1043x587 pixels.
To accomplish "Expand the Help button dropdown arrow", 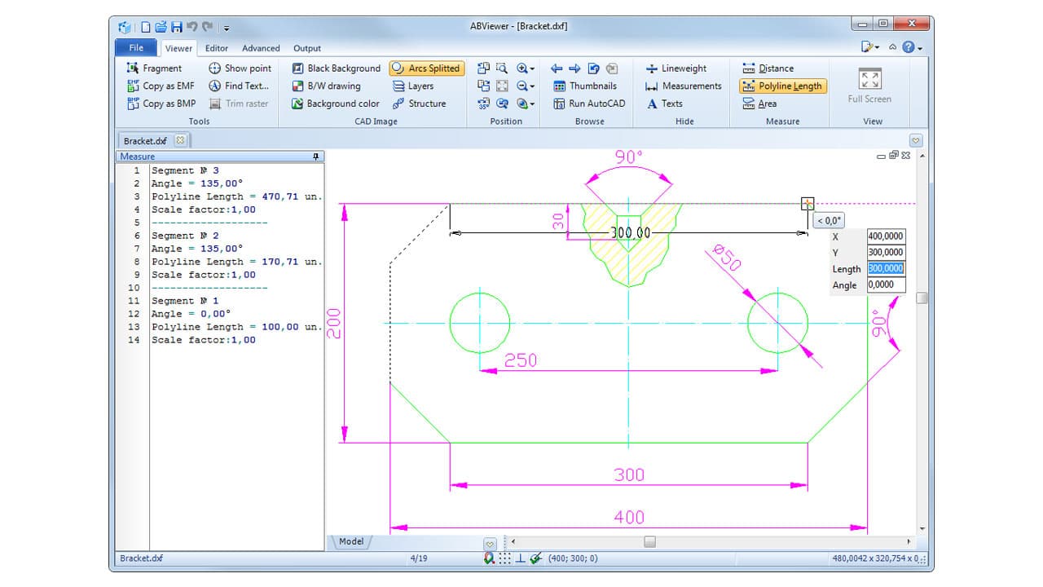I will point(920,47).
